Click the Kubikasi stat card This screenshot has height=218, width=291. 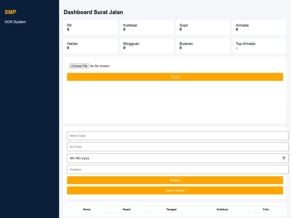point(147,27)
